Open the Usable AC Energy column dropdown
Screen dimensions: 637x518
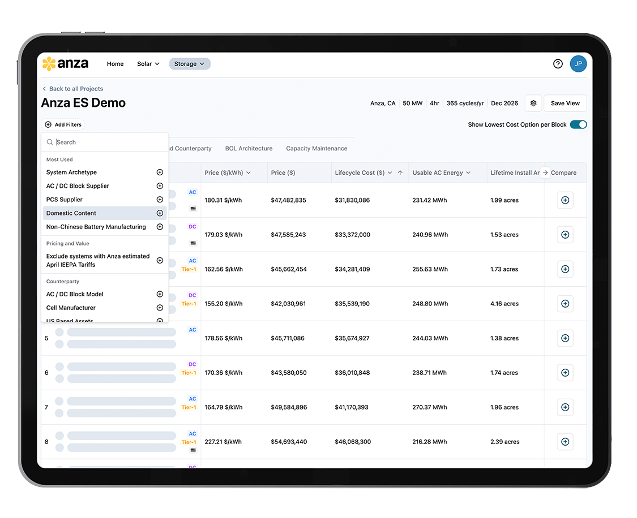[x=468, y=173]
